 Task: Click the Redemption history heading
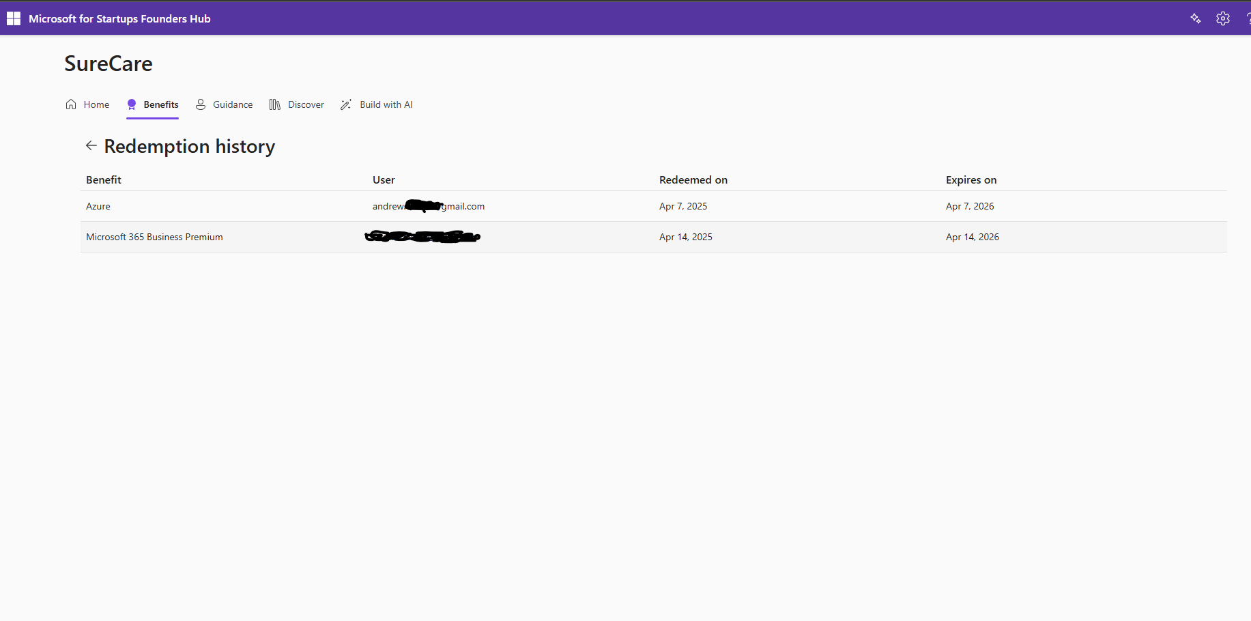[190, 146]
